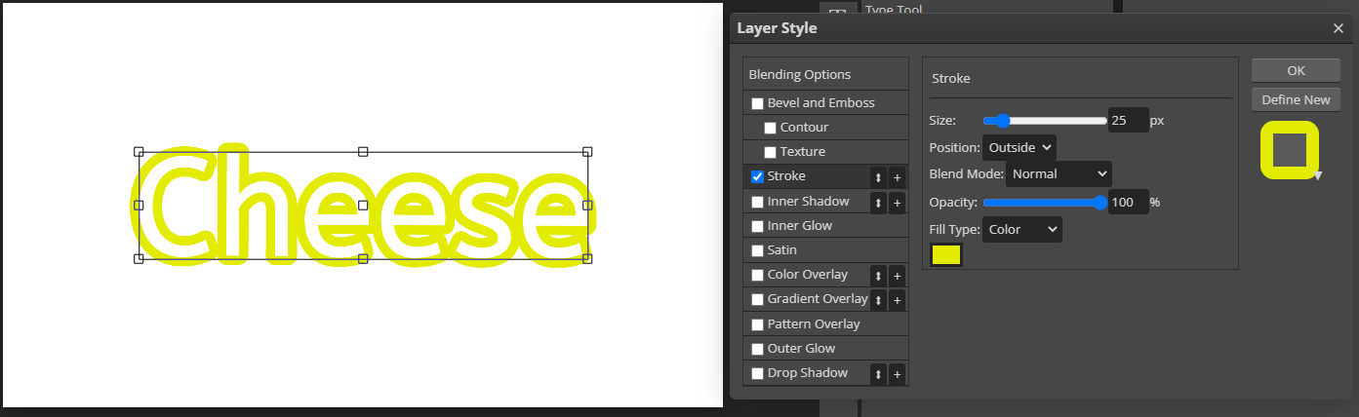The height and width of the screenshot is (417, 1359).
Task: Close the Layer Style dialog with X
Action: click(1339, 28)
